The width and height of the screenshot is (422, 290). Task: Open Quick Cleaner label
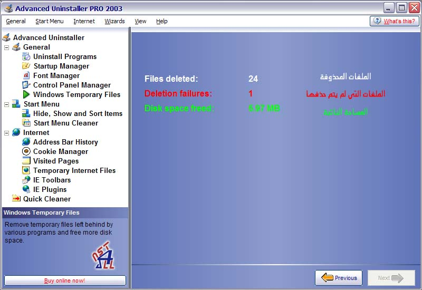click(47, 199)
